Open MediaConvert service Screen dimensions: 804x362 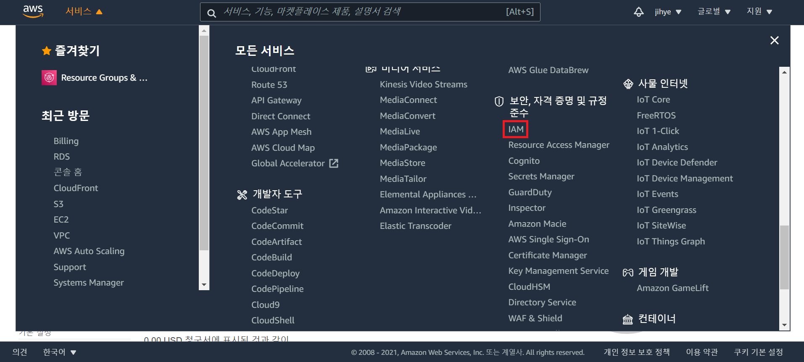pyautogui.click(x=407, y=116)
